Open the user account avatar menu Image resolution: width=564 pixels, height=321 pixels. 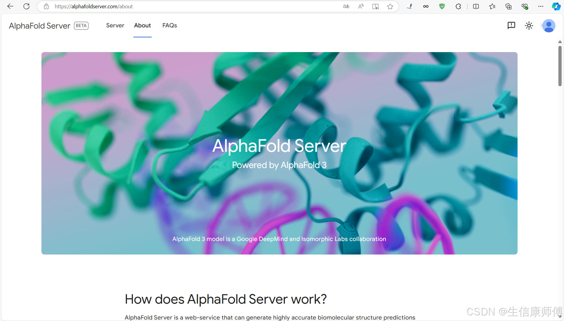(549, 26)
